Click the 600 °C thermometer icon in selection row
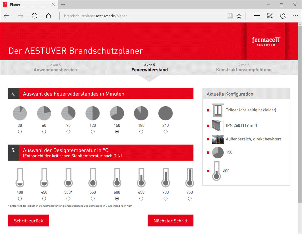Image resolution: width=302 pixels, height=234 pixels. (117, 177)
